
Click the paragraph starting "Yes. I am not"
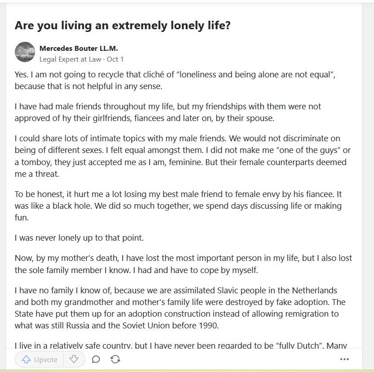pyautogui.click(x=175, y=81)
